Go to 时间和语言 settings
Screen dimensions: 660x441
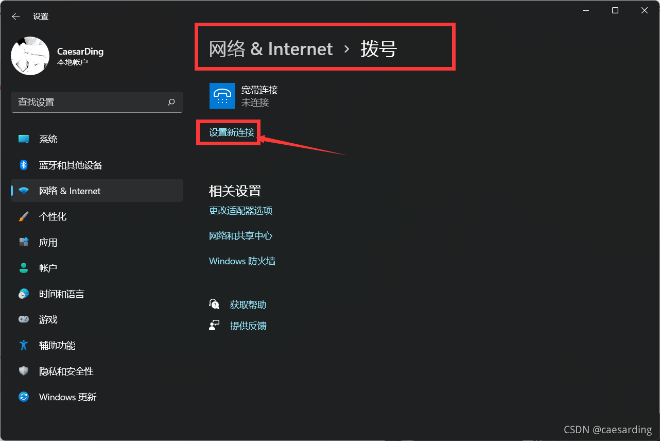pos(97,294)
